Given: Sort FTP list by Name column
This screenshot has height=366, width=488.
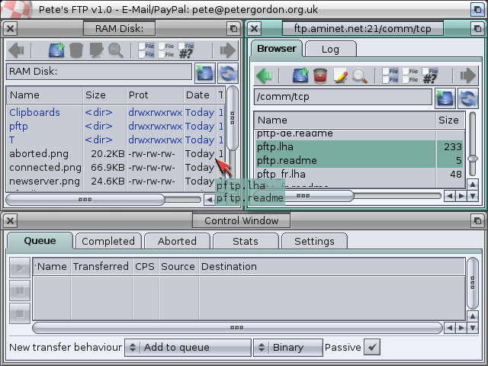Looking at the screenshot, I should (x=345, y=120).
